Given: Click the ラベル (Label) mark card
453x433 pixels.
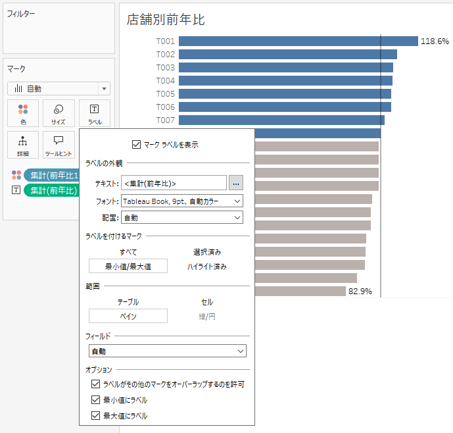Looking at the screenshot, I should pyautogui.click(x=95, y=113).
